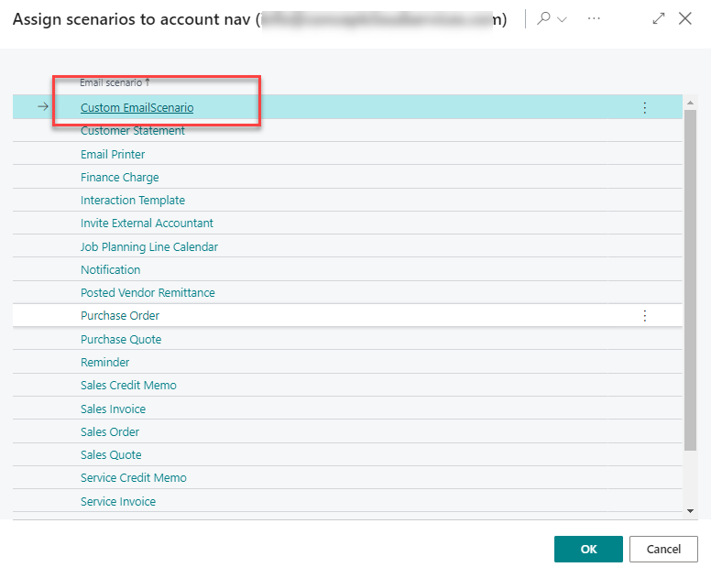The image size is (711, 578).
Task: Click the list scrollbar thumb
Action: [x=690, y=280]
